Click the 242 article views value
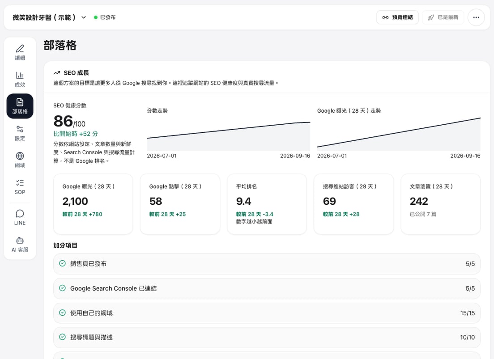 pos(419,201)
